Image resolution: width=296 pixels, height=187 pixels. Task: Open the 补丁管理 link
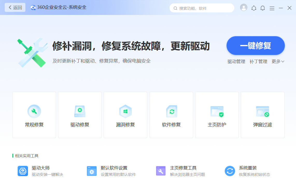coord(258,61)
